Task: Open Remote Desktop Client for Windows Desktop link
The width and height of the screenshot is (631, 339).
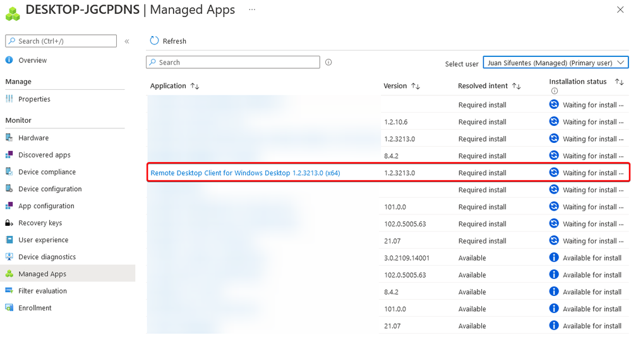Action: point(245,173)
